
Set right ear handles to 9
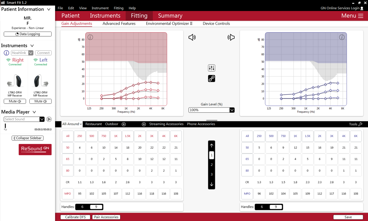96,207
